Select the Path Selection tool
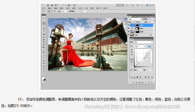The image size is (195, 112). (44, 61)
